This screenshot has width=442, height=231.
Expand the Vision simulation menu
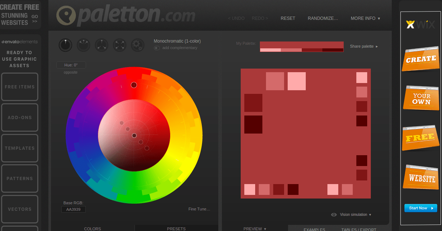click(356, 214)
